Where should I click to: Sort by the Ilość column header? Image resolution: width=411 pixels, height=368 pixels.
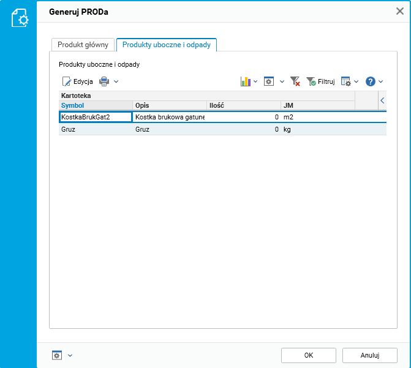pyautogui.click(x=244, y=105)
